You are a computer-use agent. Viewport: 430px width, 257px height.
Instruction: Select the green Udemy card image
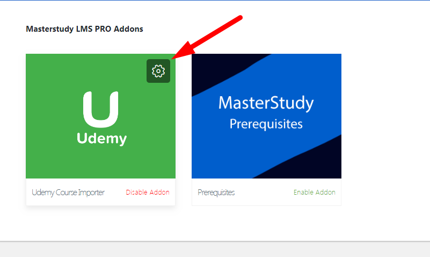100,116
